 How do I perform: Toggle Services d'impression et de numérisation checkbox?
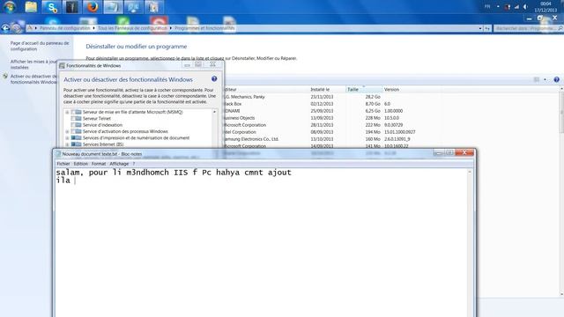(73, 138)
